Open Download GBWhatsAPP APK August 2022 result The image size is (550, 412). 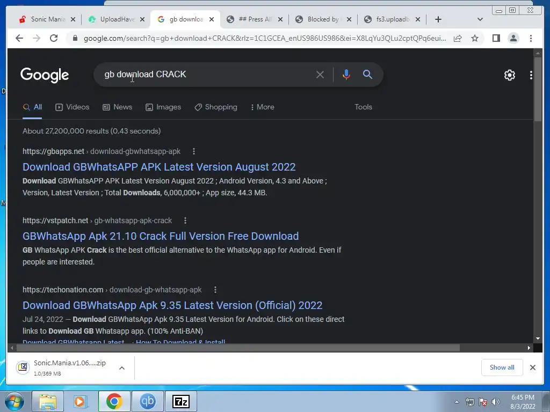pyautogui.click(x=159, y=167)
